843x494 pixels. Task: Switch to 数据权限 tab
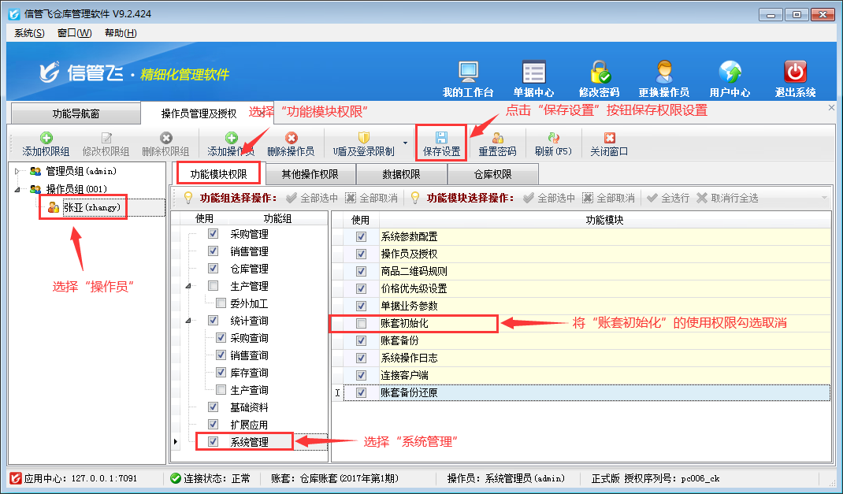(x=401, y=174)
